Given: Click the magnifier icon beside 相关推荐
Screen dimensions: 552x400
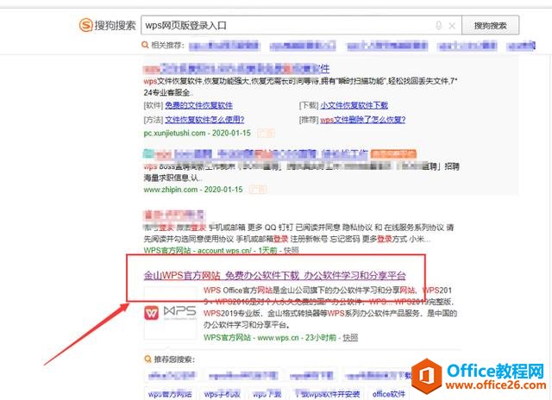Looking at the screenshot, I should [x=145, y=45].
